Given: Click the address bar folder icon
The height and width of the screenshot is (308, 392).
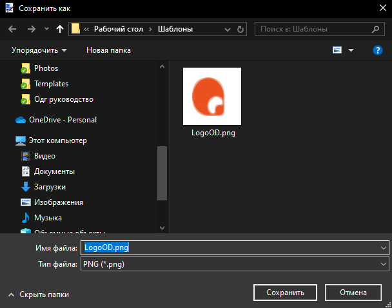Looking at the screenshot, I should [75, 29].
